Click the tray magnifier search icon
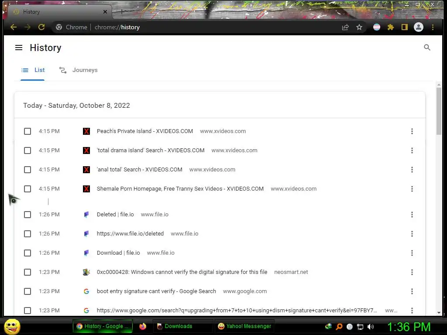447x335 pixels. pos(339,327)
